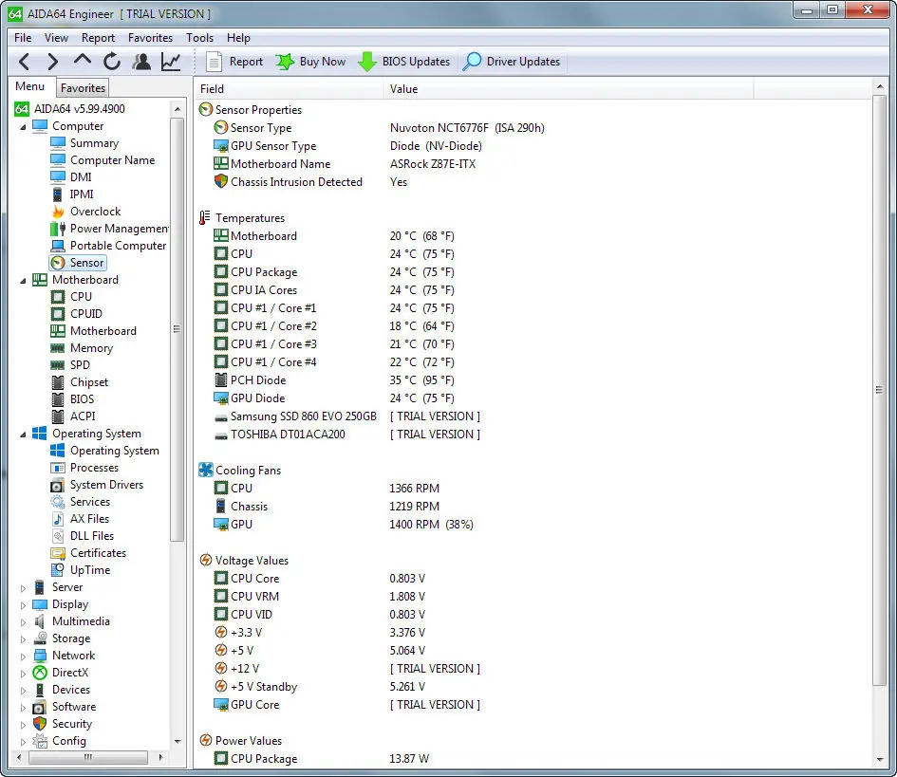Click the green Buy Now star icon
The image size is (897, 777).
pyautogui.click(x=285, y=61)
